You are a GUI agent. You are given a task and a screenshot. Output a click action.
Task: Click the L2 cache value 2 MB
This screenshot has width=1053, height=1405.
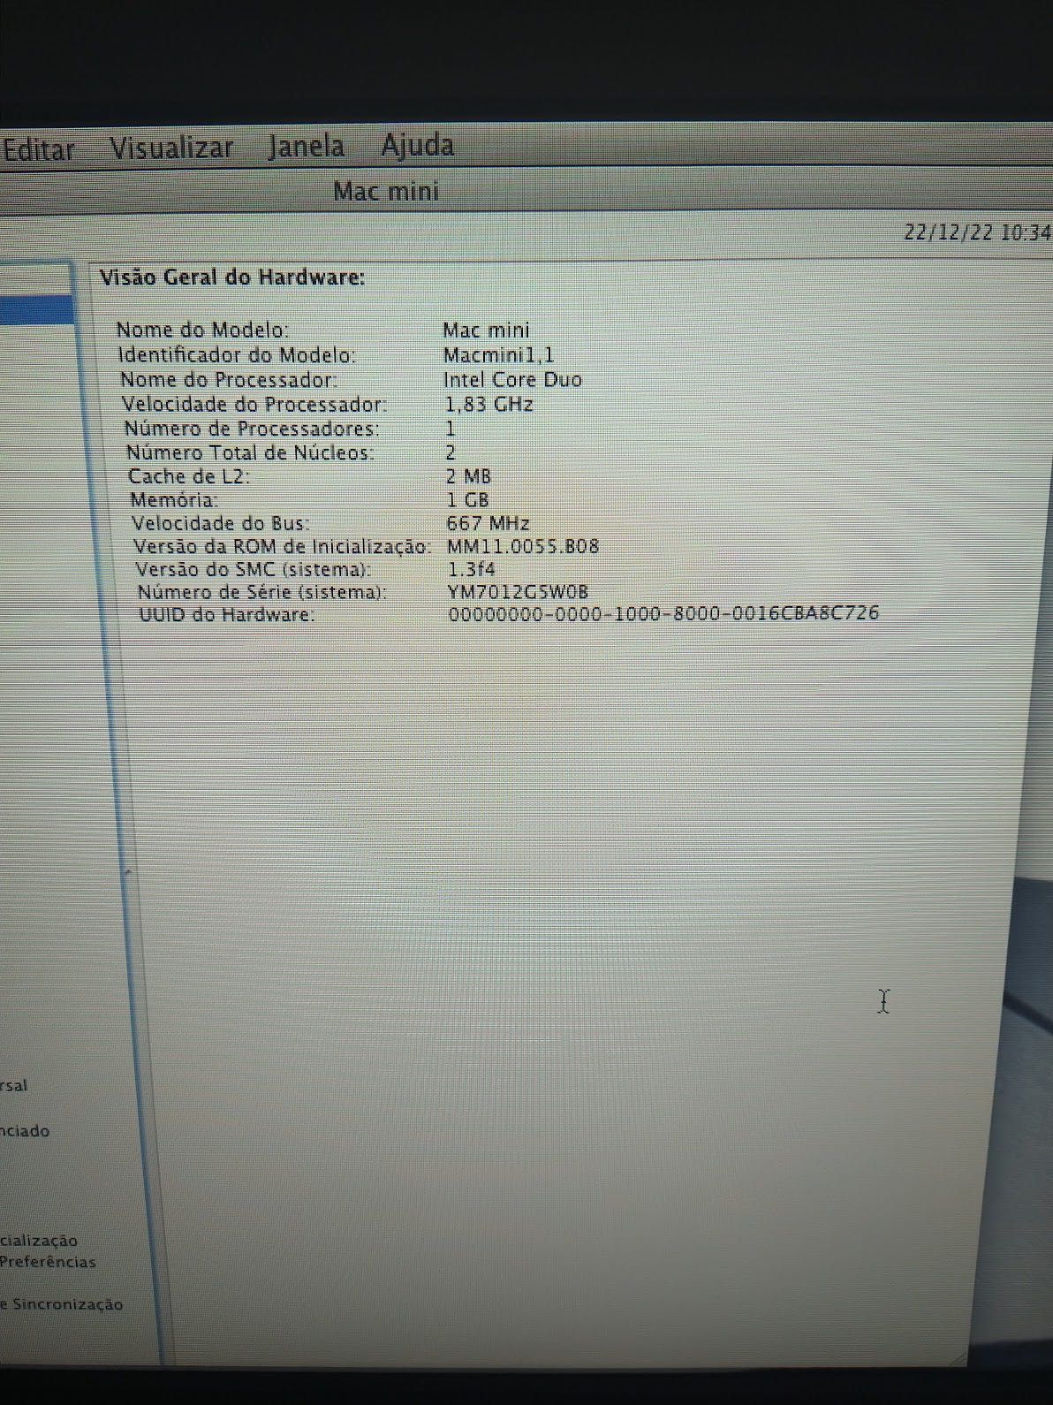click(x=468, y=476)
